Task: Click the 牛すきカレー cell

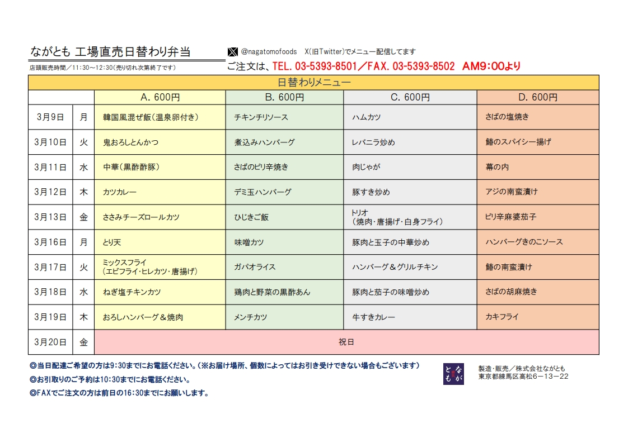Action: point(410,317)
